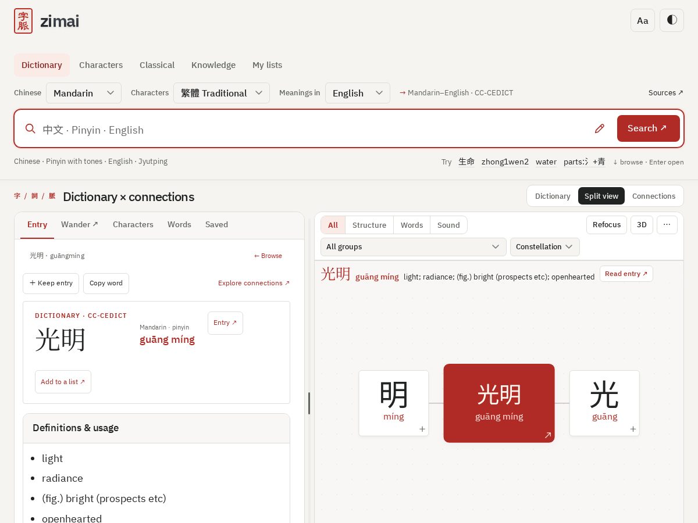698x523 pixels.
Task: Open the Aa text size settings
Action: pyautogui.click(x=643, y=20)
